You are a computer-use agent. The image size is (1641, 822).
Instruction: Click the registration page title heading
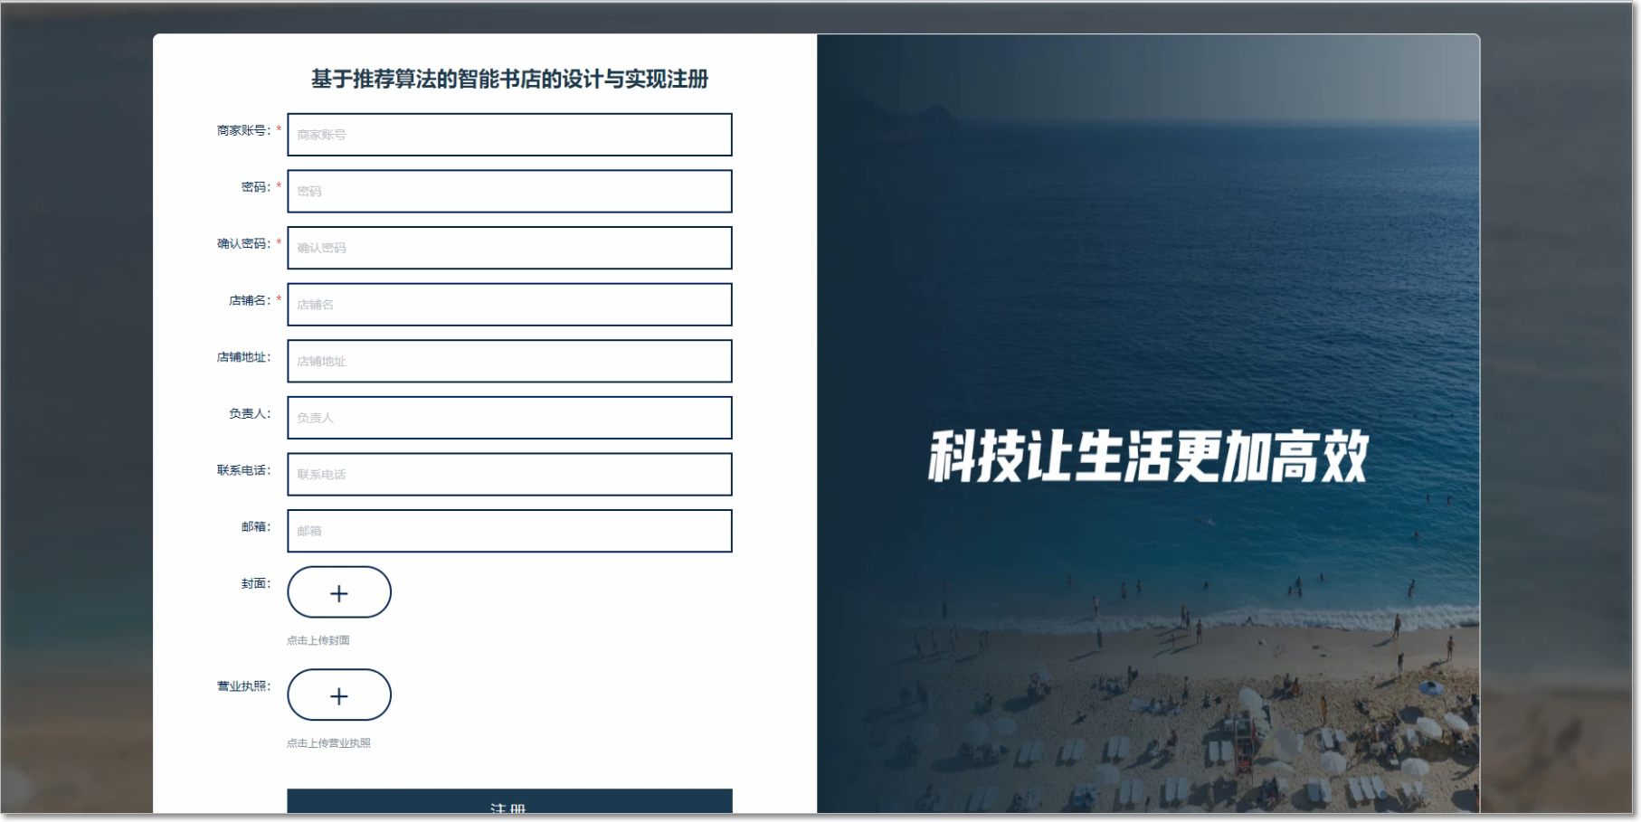click(510, 80)
